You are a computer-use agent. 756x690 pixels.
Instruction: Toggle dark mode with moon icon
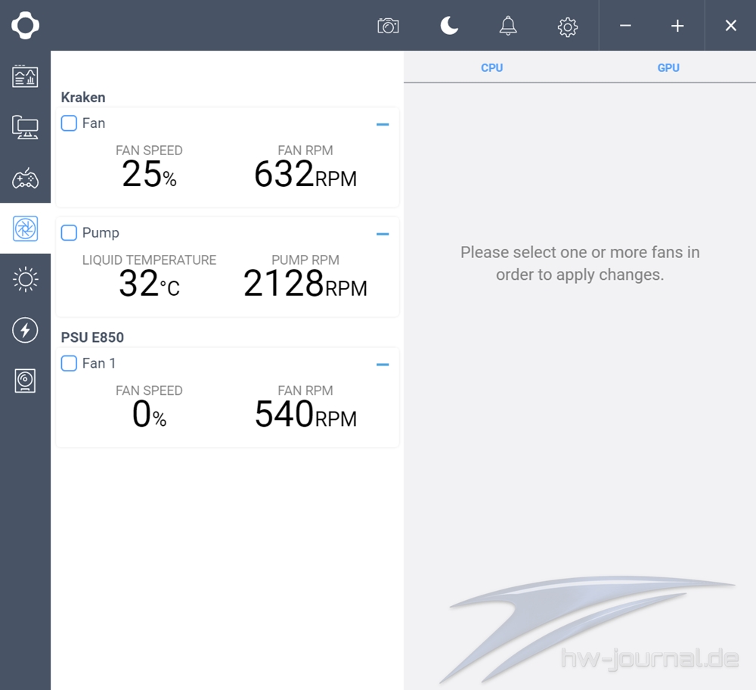click(x=449, y=26)
